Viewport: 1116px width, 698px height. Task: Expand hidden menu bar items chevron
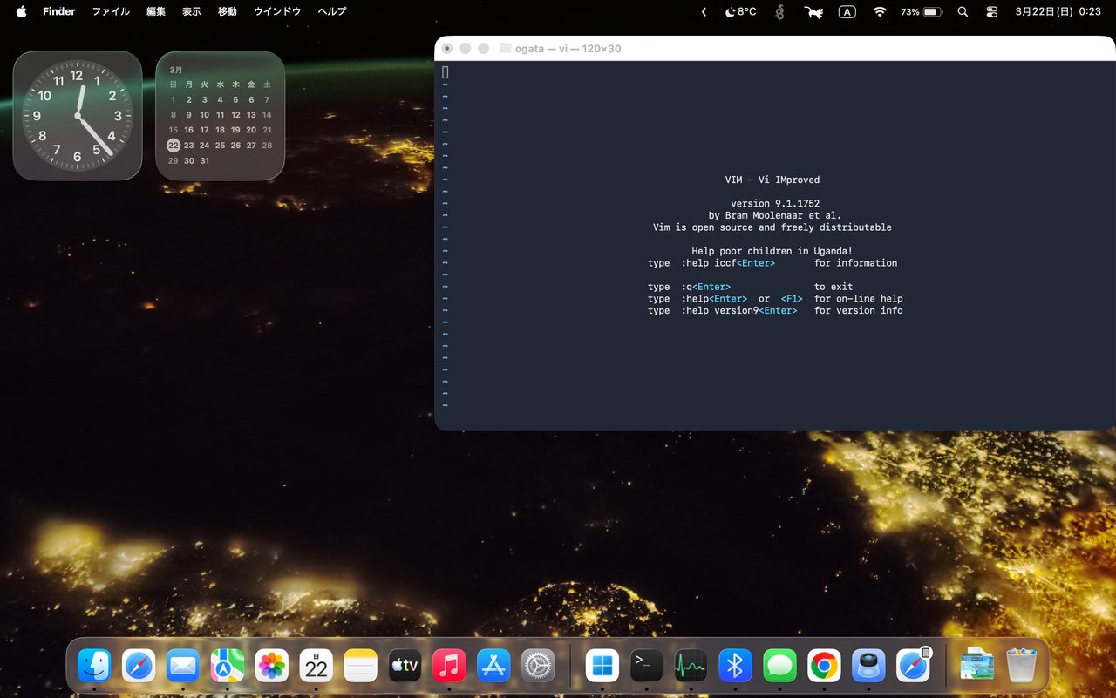[704, 12]
